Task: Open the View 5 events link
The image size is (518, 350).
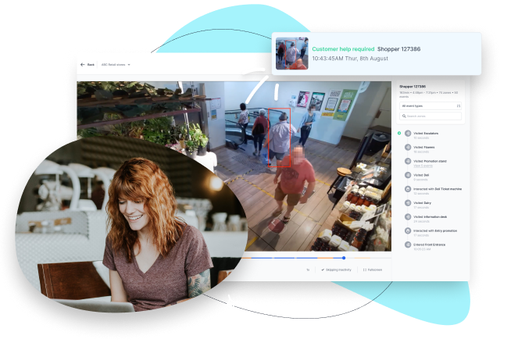Action: tap(423, 166)
